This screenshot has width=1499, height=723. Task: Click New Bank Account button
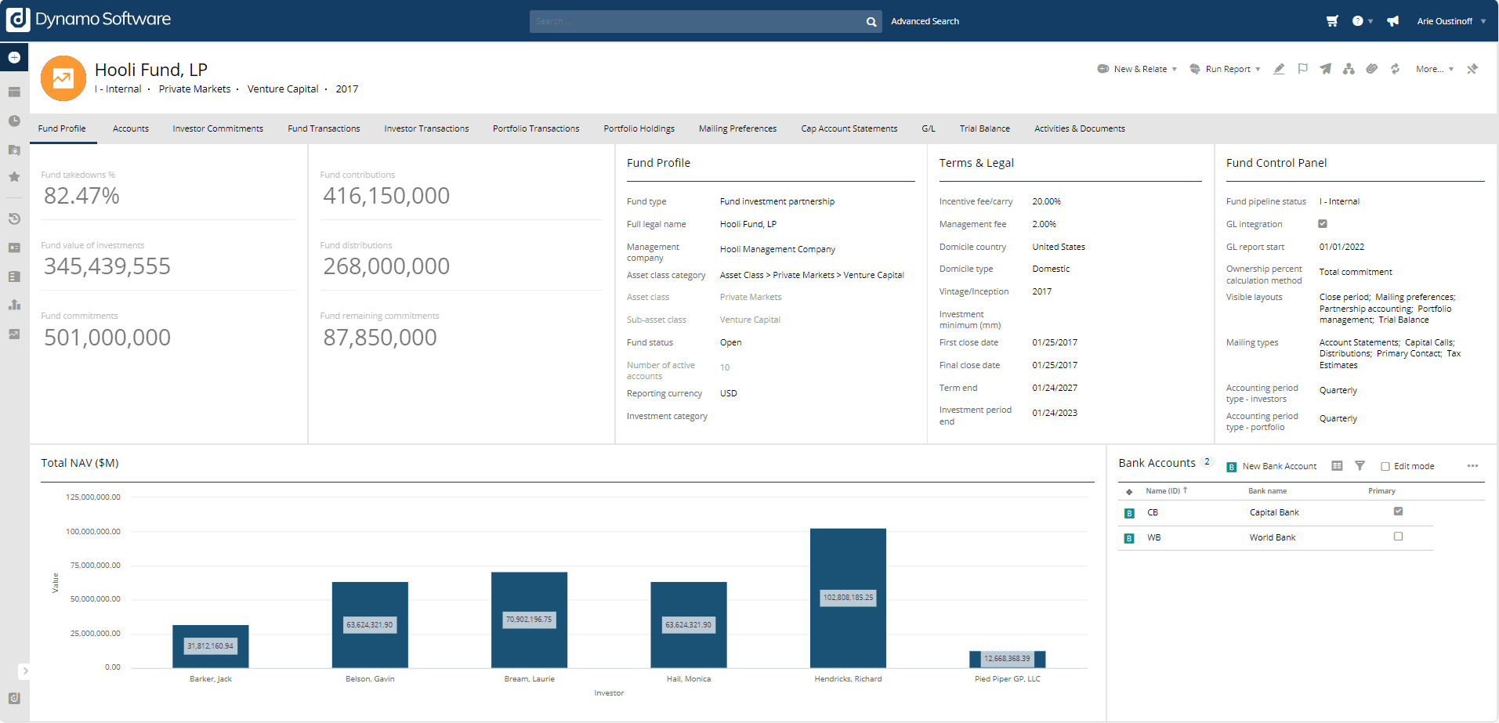pos(1272,466)
